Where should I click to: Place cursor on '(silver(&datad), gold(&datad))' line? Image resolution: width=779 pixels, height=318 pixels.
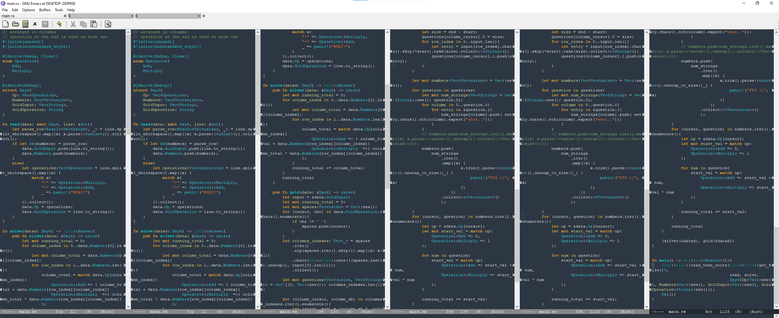[698, 241]
